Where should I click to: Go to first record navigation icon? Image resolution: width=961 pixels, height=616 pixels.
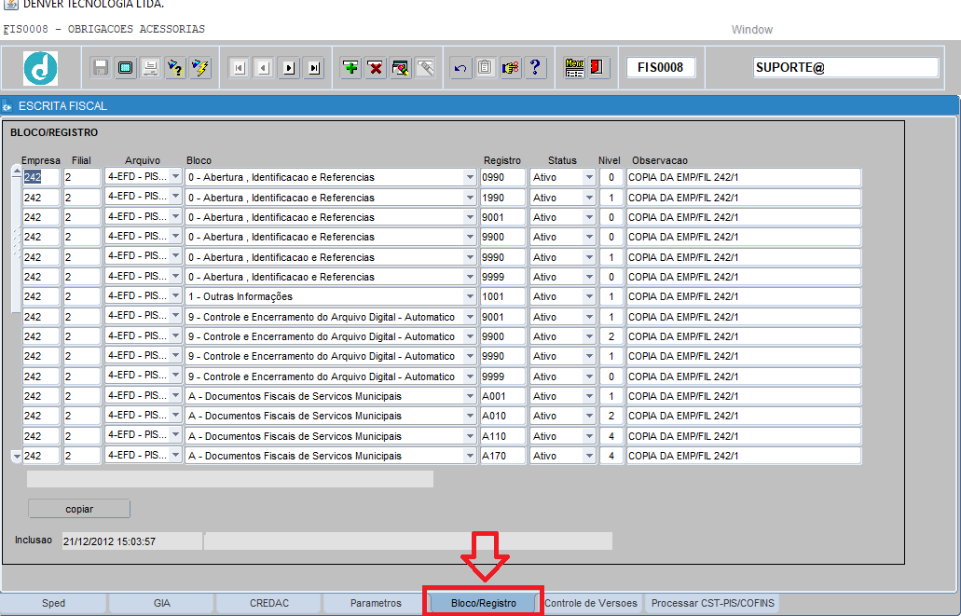(239, 67)
